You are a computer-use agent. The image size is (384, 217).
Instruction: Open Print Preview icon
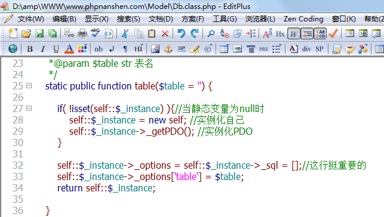pyautogui.click(x=69, y=33)
